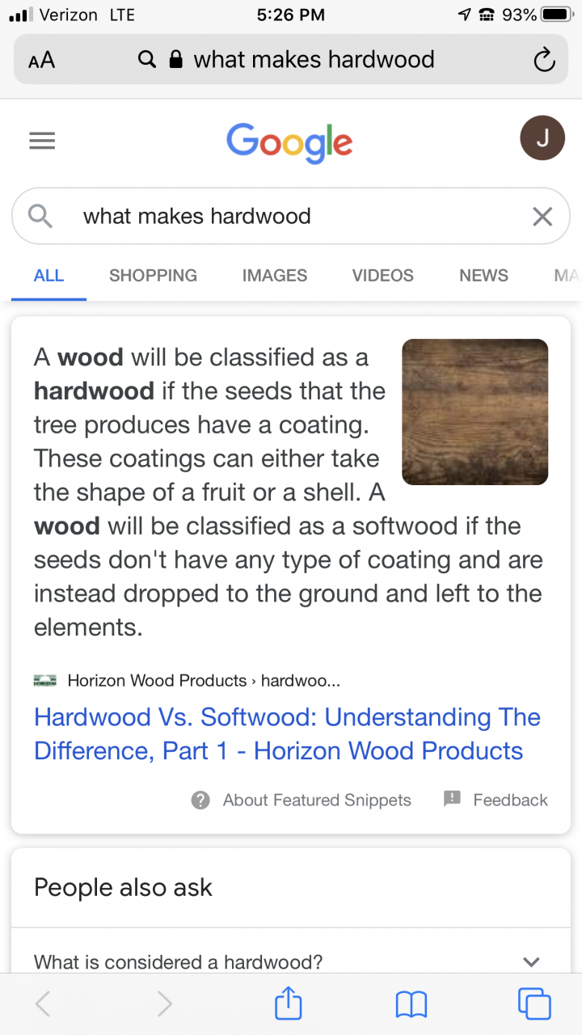The width and height of the screenshot is (582, 1035).
Task: Open the Google hamburger menu
Action: [x=42, y=141]
